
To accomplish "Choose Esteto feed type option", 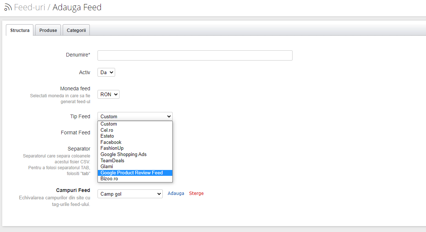I will tap(135, 136).
